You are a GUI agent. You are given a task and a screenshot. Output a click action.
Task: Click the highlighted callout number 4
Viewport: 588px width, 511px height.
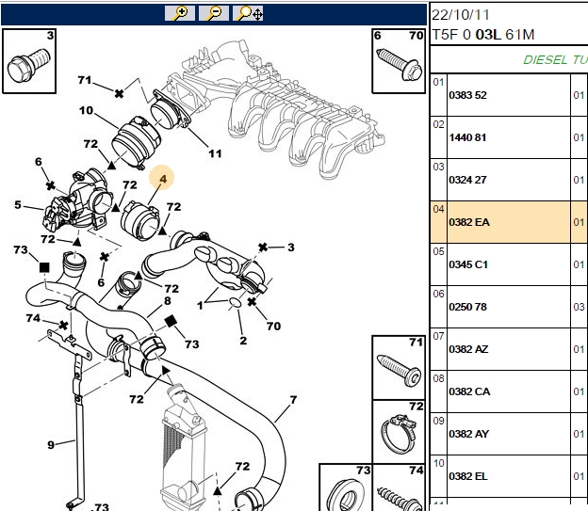[162, 178]
